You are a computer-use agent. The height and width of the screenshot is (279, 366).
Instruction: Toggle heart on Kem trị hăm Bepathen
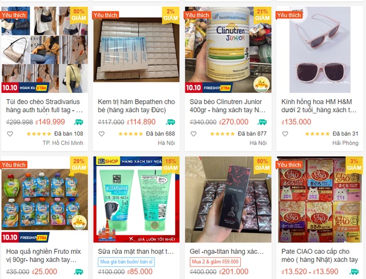click(102, 134)
